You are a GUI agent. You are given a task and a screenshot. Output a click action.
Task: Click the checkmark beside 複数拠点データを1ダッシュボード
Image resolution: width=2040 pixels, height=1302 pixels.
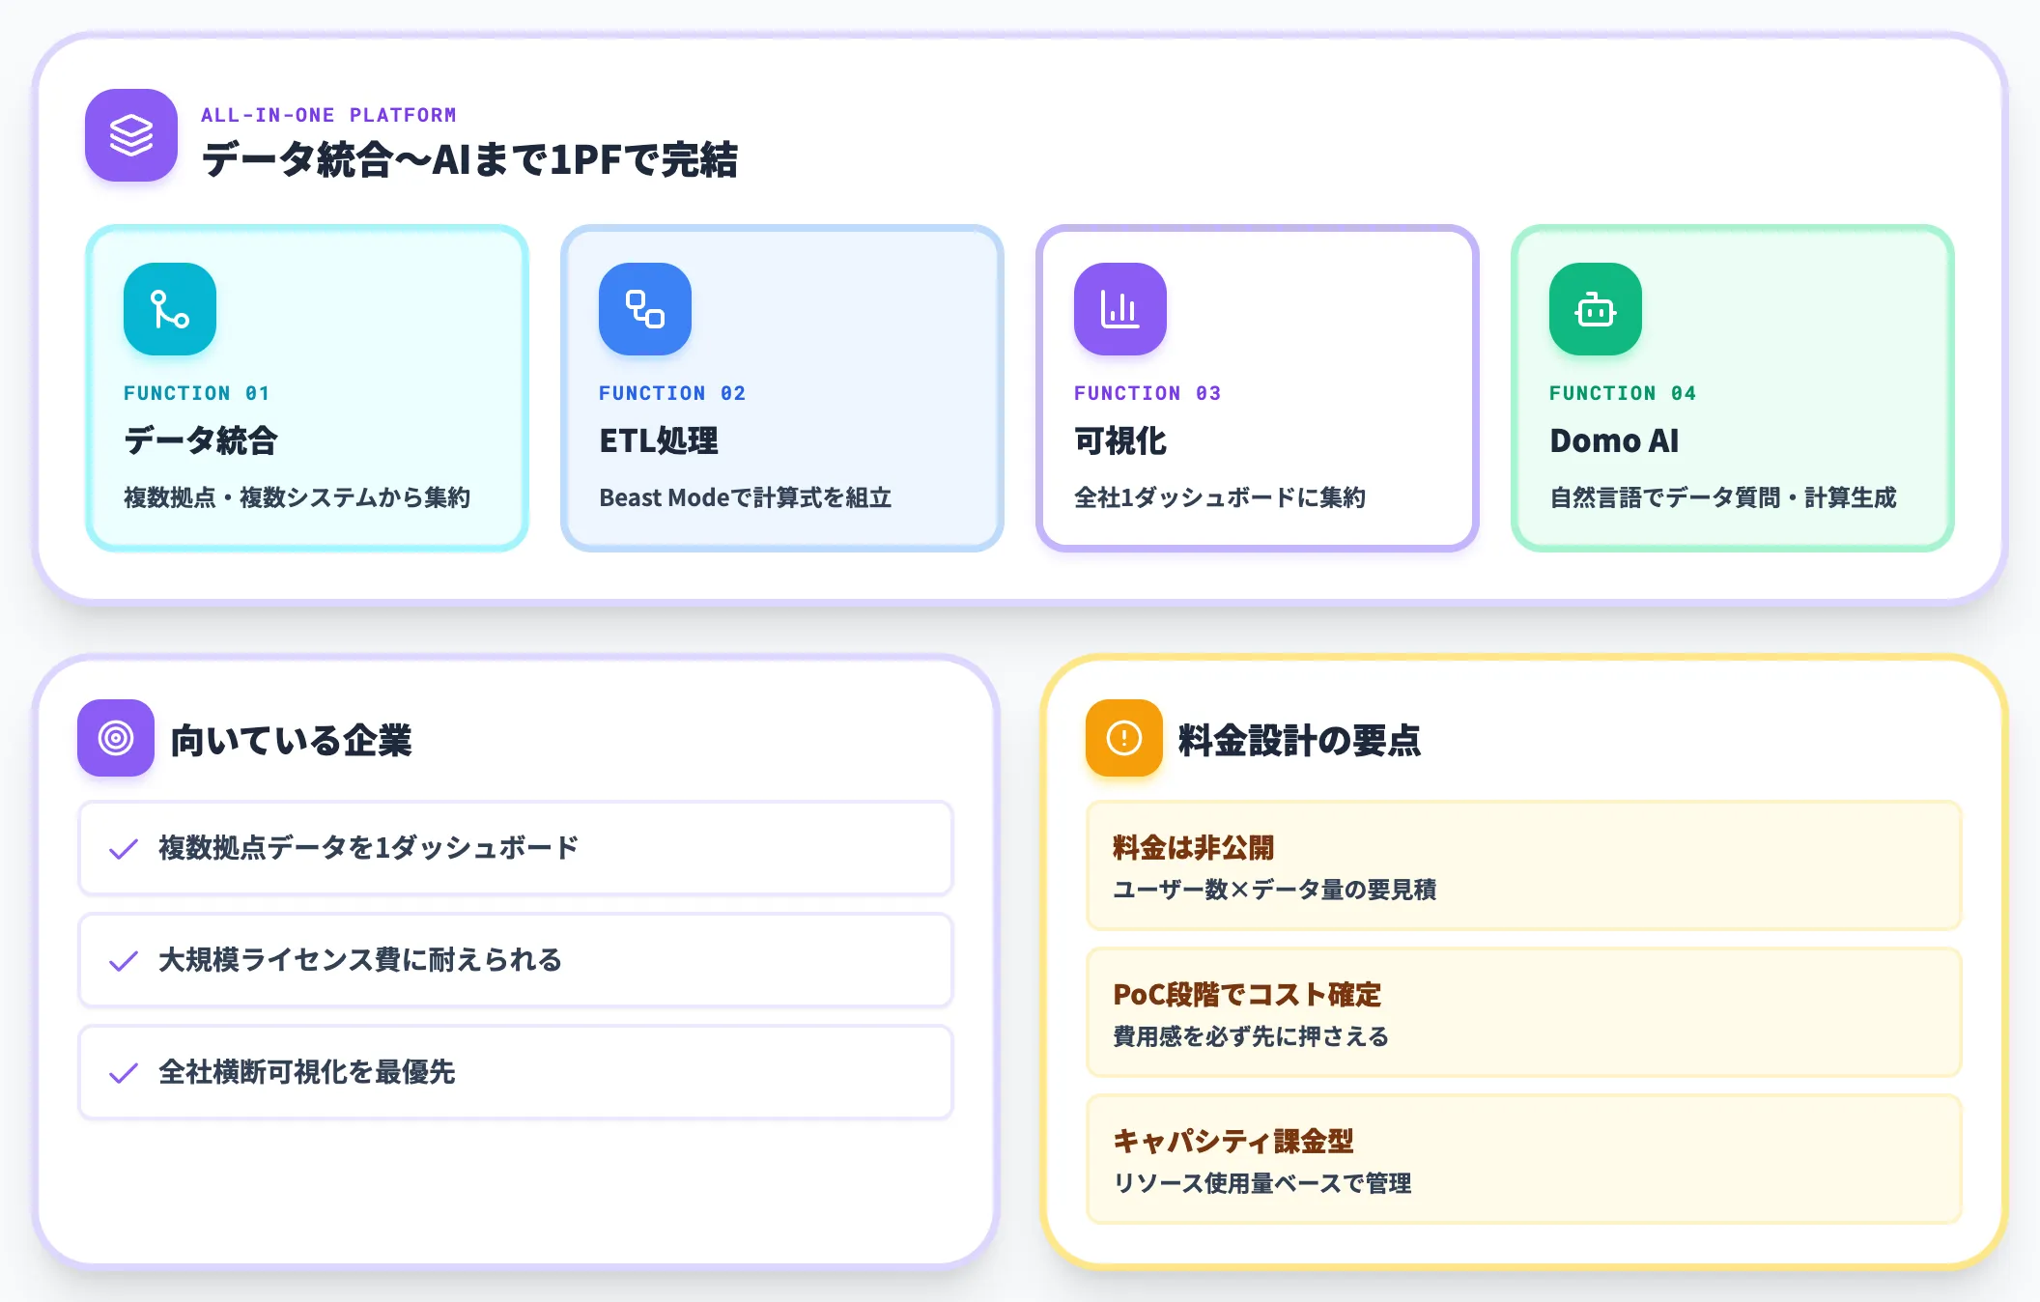tap(124, 849)
